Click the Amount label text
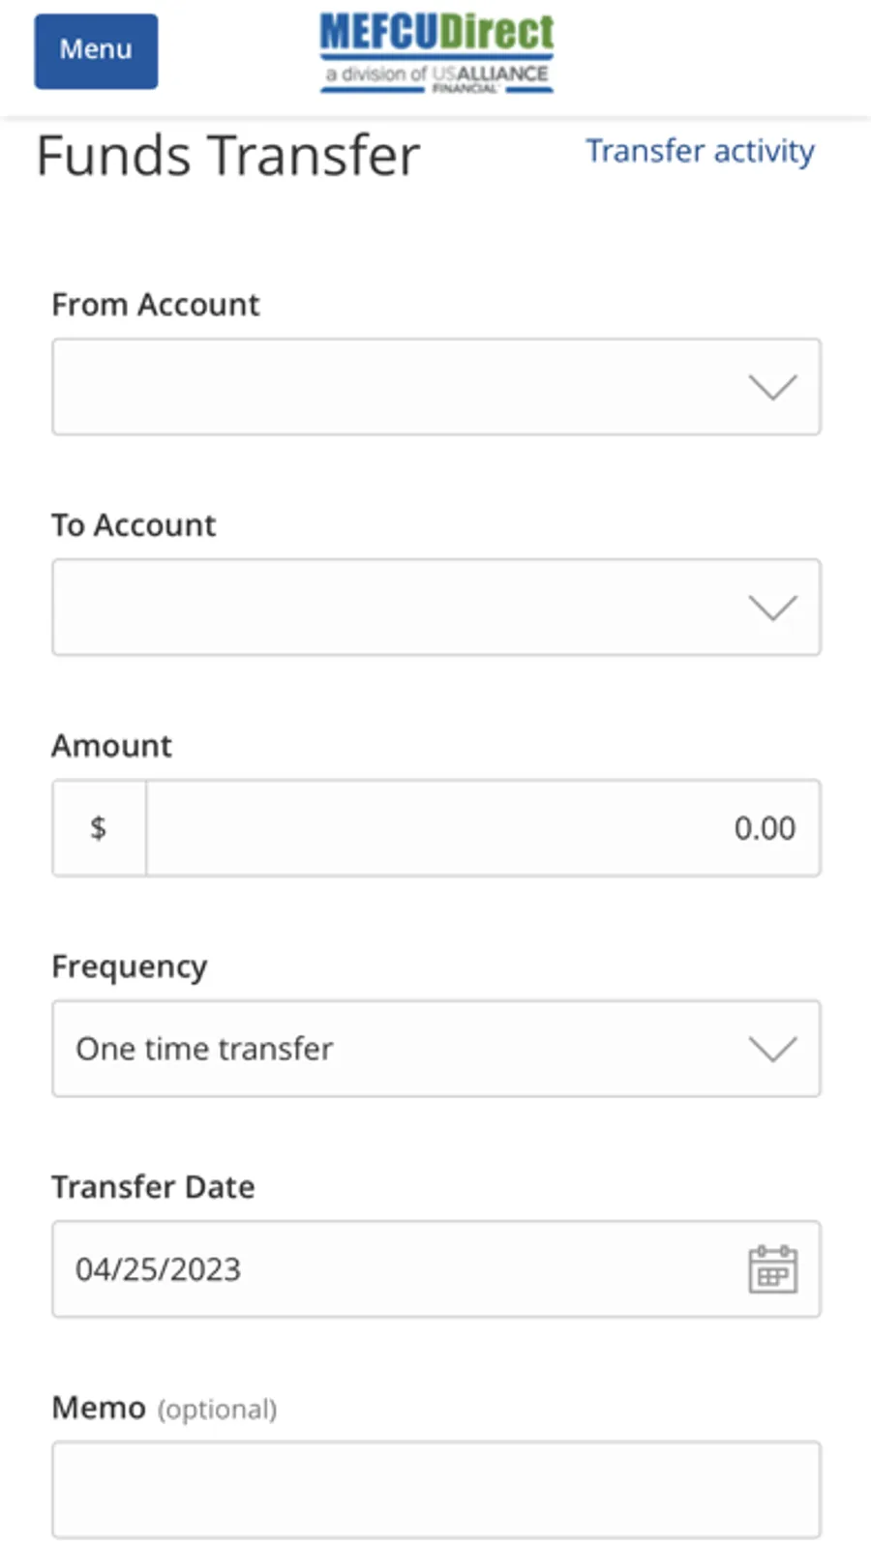The width and height of the screenshot is (871, 1546). 111,746
